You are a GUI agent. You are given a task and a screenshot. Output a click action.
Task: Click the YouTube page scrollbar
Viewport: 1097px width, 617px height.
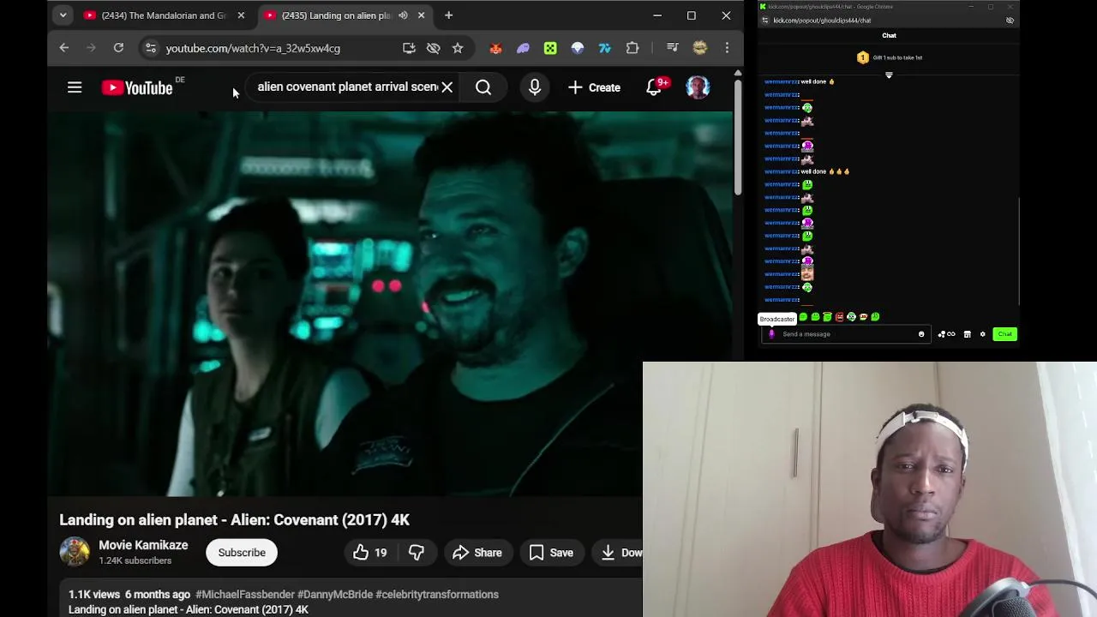tap(737, 135)
